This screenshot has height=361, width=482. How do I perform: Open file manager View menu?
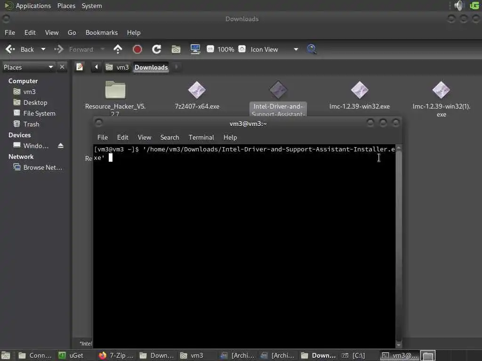point(52,32)
